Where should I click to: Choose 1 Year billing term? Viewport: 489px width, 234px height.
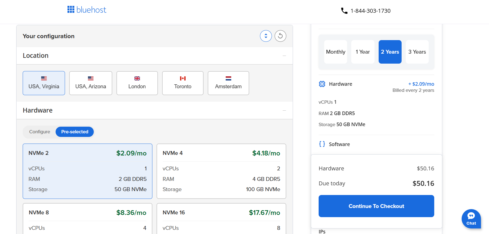point(363,52)
